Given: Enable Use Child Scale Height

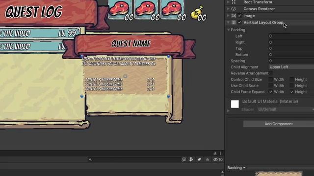Looking at the screenshot, I should (292, 86).
